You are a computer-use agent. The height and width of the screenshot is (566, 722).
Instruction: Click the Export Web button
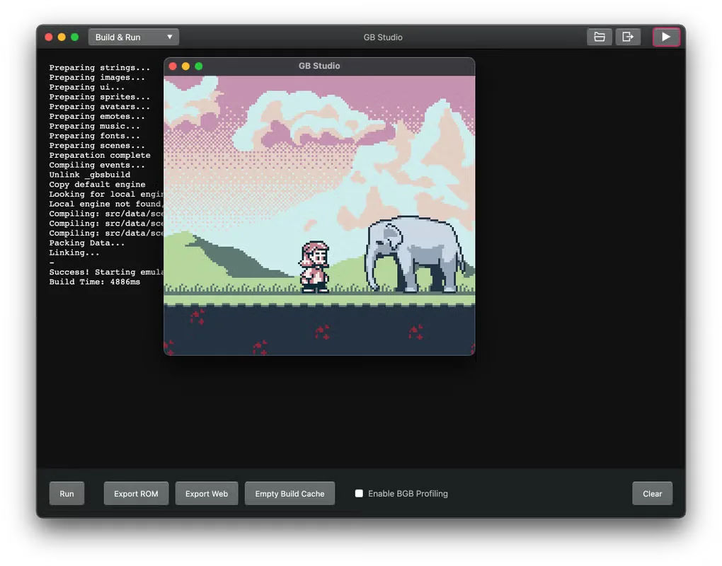(x=207, y=493)
